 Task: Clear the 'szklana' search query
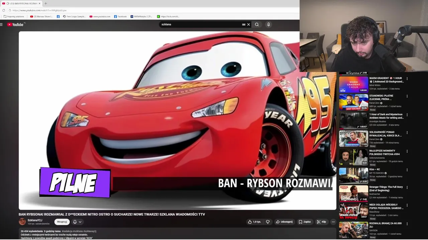(248, 24)
